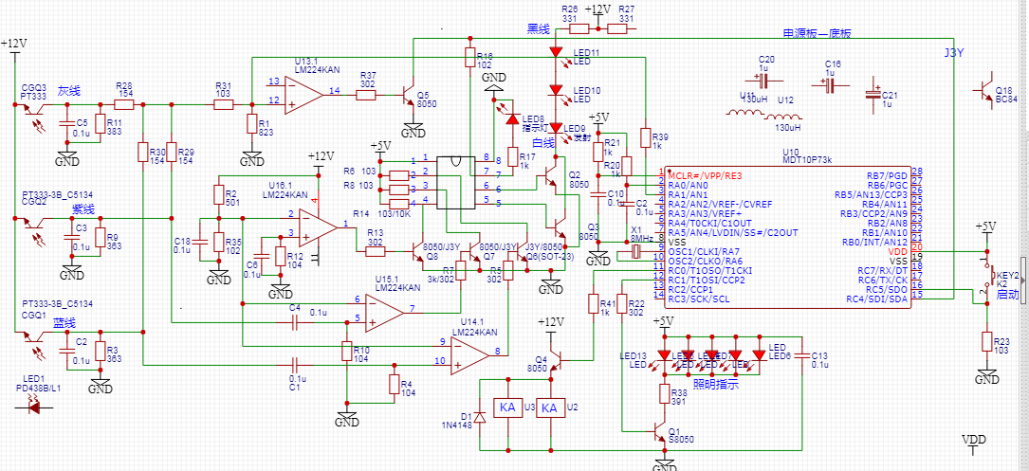This screenshot has width=1029, height=471.
Task: Click the 电源板—底板 text label
Action: pyautogui.click(x=817, y=34)
